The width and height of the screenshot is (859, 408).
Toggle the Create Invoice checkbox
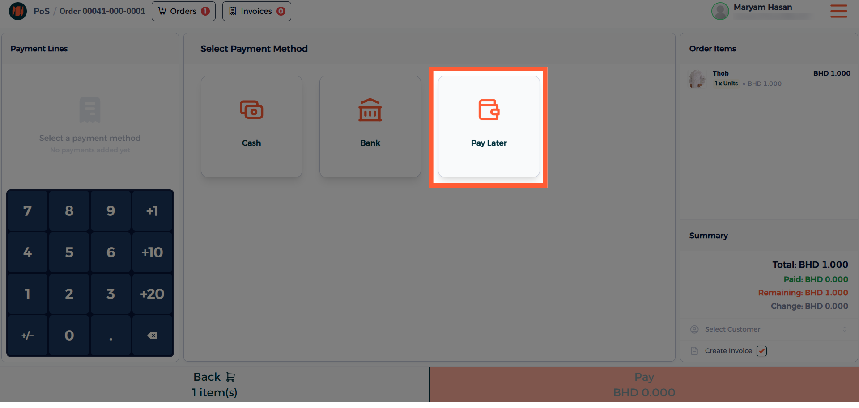coord(761,351)
